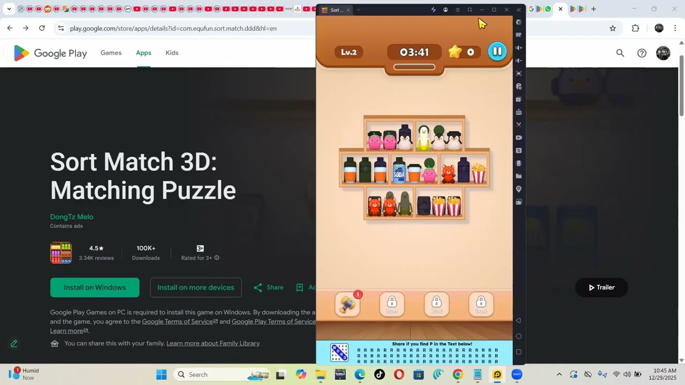Open the Chrome tab search dropdown
Screen dimensions: 685x385
pos(9,9)
